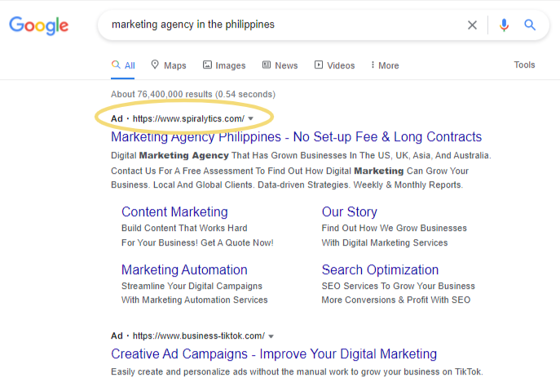
Task: Open the Creative Ad Campaigns ad headline
Action: (x=274, y=353)
